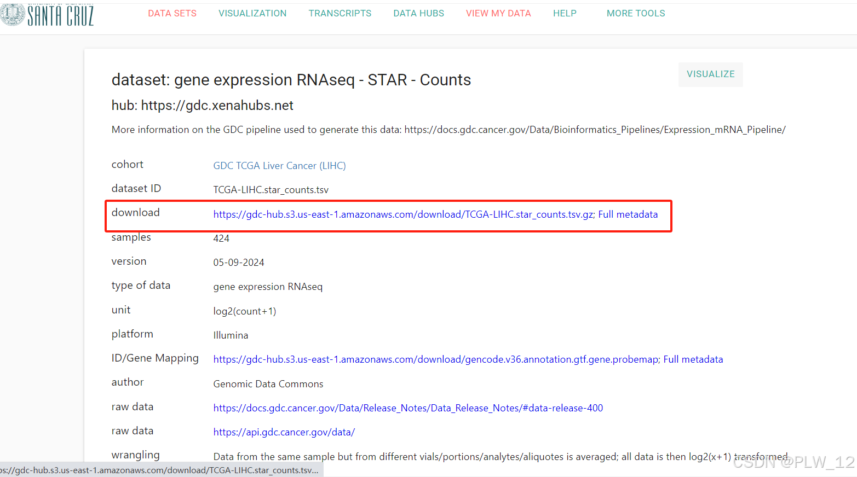857x477 pixels.
Task: Click the platform value Illumina
Action: 231,335
